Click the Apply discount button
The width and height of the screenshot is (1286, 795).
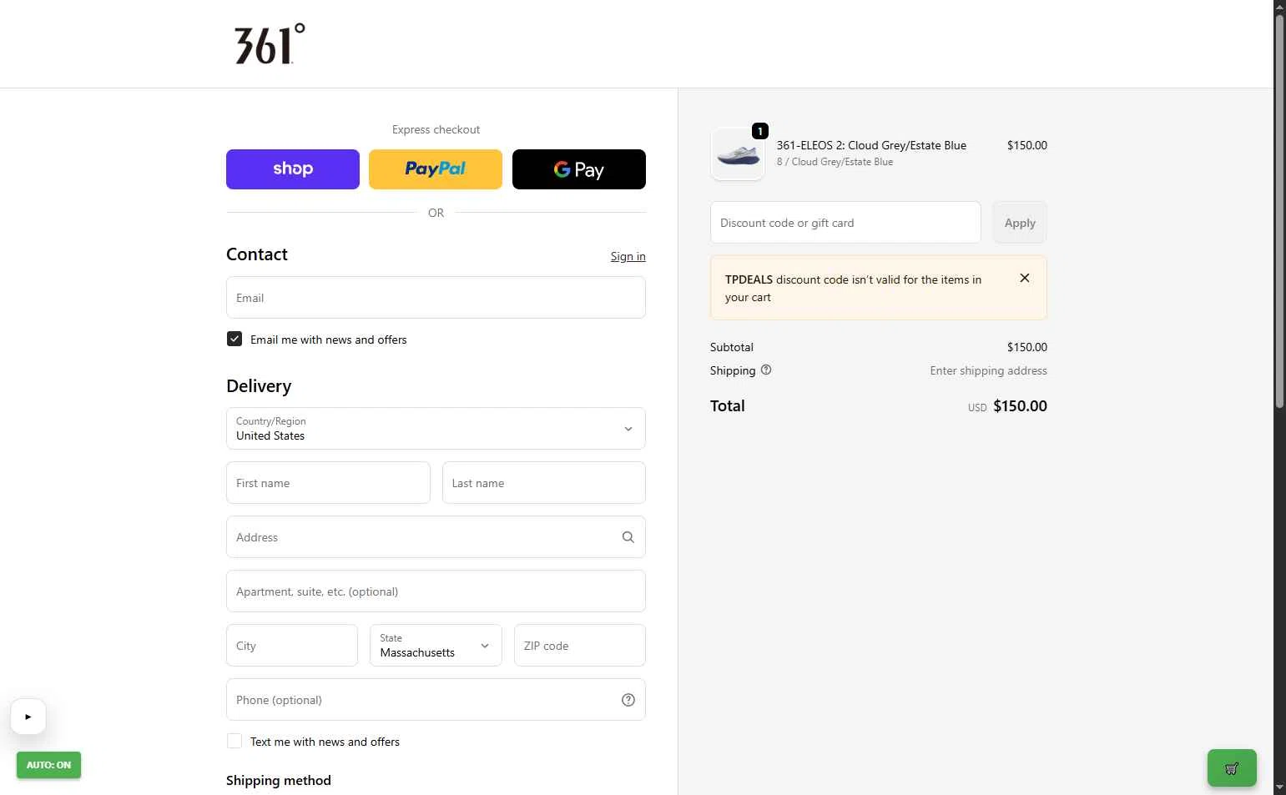click(1020, 223)
